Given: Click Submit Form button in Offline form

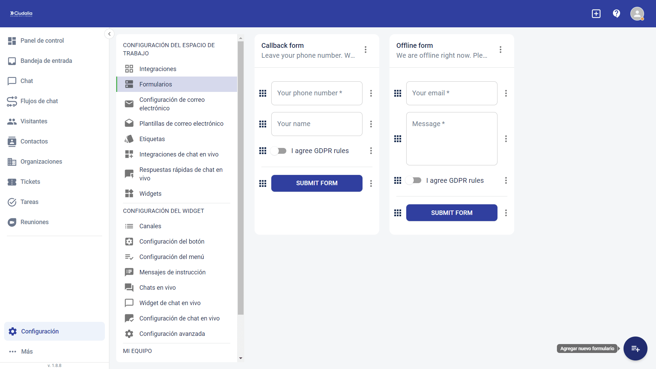Looking at the screenshot, I should pos(452,213).
